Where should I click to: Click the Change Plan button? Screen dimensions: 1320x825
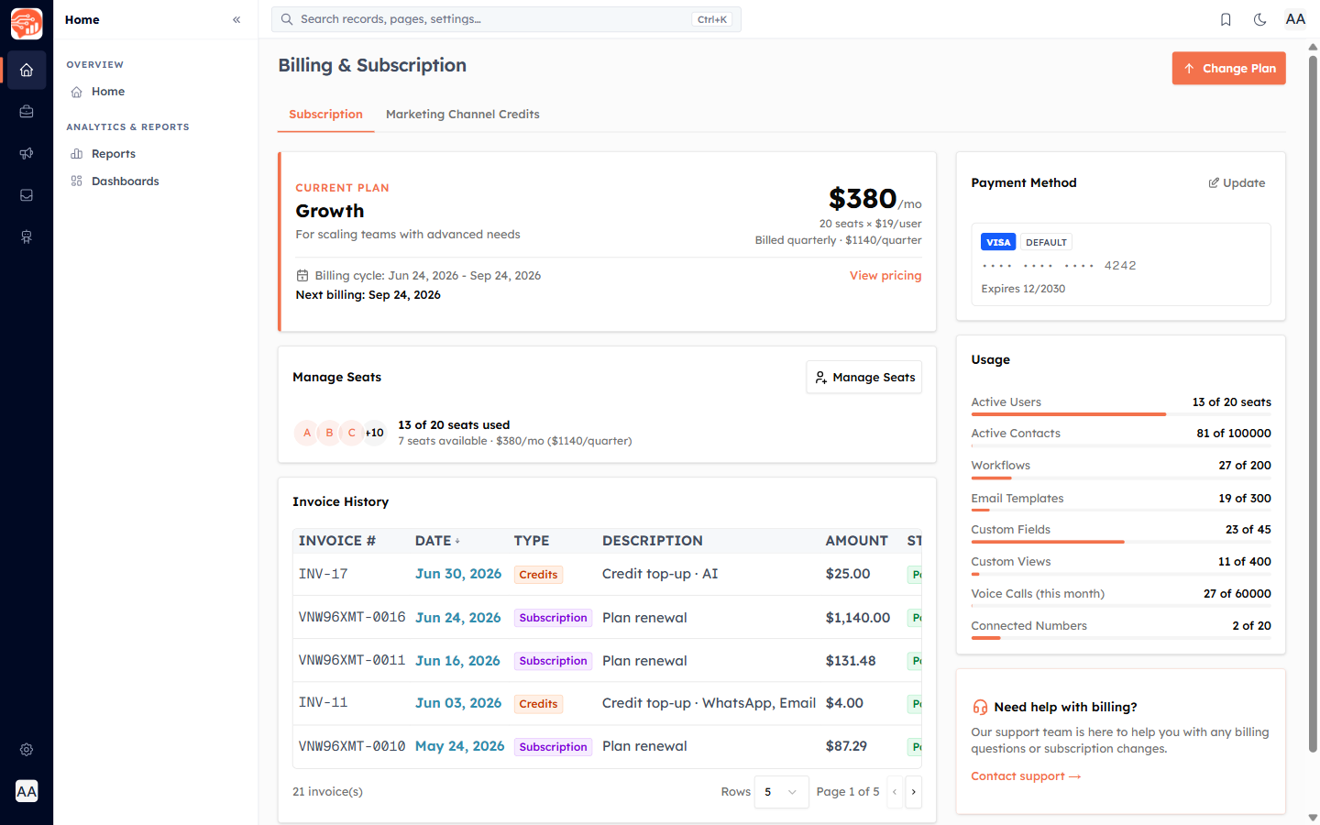[x=1228, y=68]
